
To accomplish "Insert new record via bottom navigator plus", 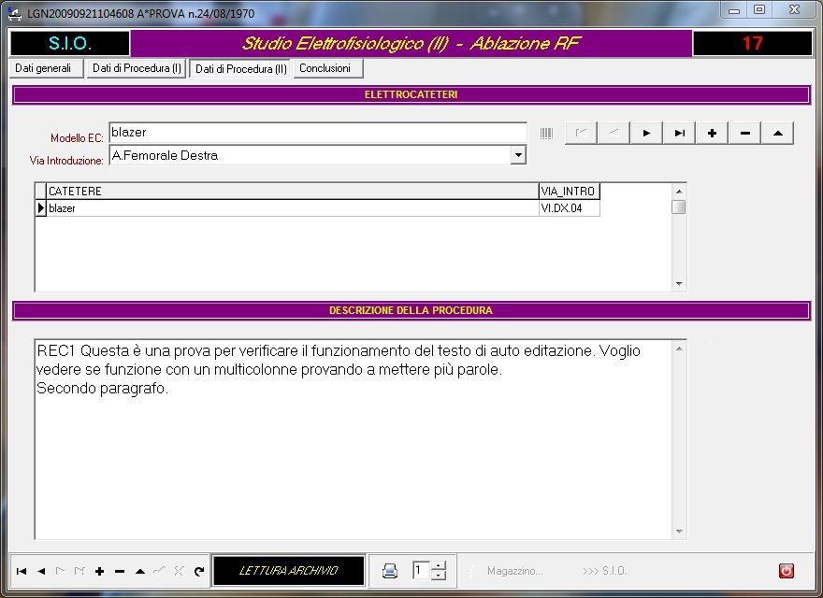I will [x=100, y=571].
